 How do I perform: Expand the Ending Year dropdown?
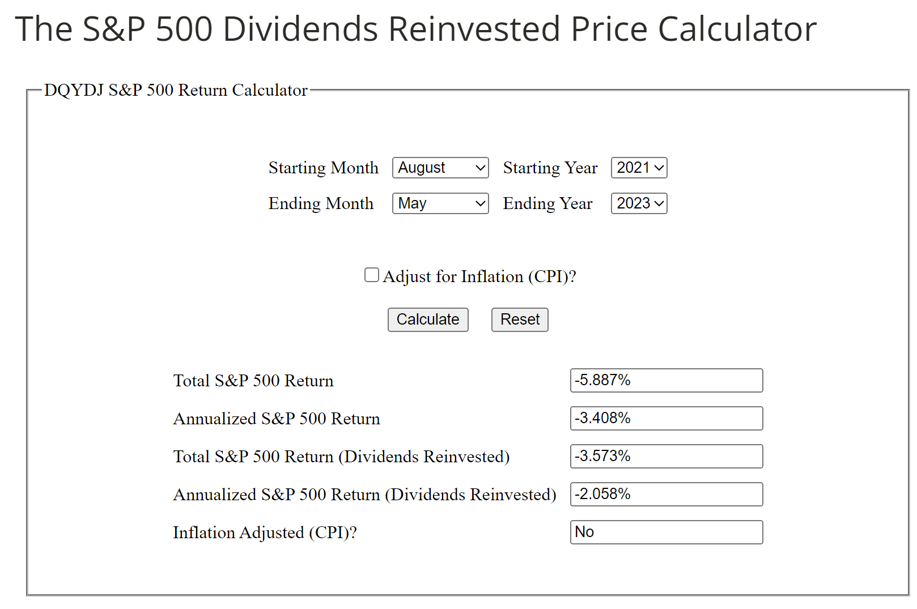tap(639, 203)
